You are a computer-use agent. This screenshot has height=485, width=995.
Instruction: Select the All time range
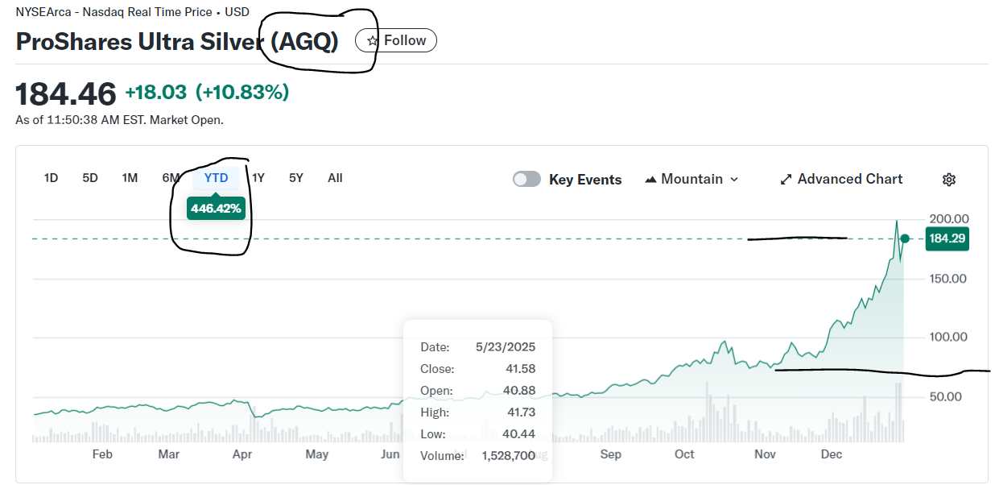pos(335,178)
